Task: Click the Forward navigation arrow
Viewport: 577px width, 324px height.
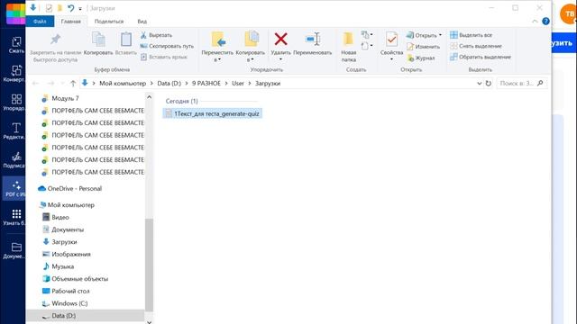Action: pyautogui.click(x=51, y=84)
